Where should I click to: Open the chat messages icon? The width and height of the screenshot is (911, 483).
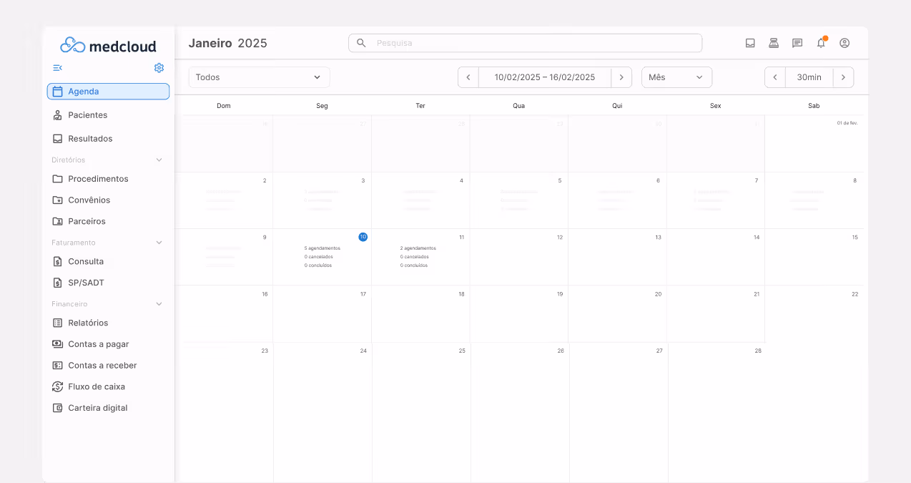tap(797, 43)
